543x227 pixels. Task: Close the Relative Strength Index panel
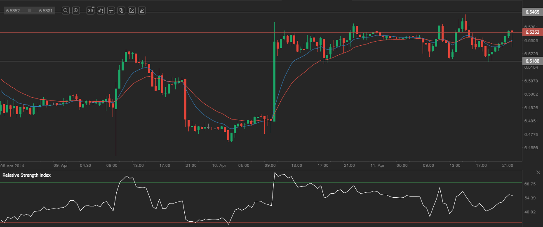(538, 172)
